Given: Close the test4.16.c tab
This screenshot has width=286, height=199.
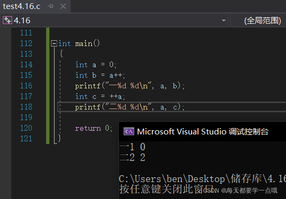Looking at the screenshot, I should [63, 6].
